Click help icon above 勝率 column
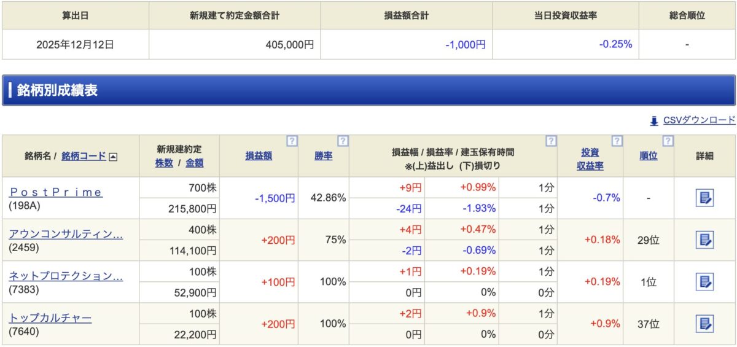Image resolution: width=737 pixels, height=347 pixels. pyautogui.click(x=343, y=141)
